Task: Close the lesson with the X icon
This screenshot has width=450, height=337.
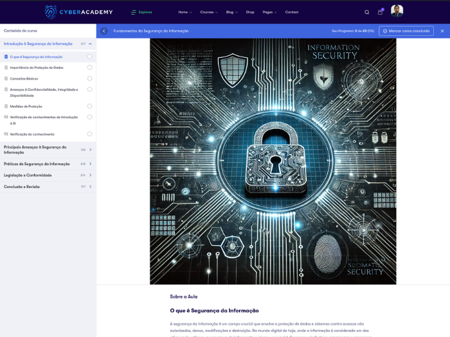Action: pyautogui.click(x=442, y=31)
